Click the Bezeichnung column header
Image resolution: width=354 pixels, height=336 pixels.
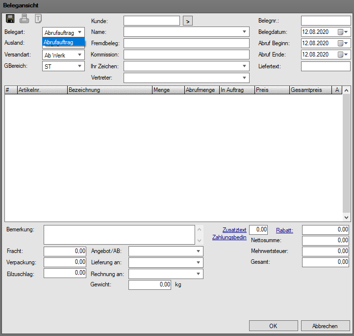(x=109, y=90)
